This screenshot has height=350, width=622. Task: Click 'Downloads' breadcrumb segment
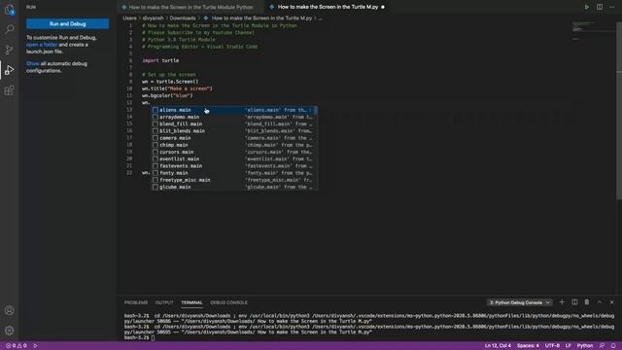183,18
